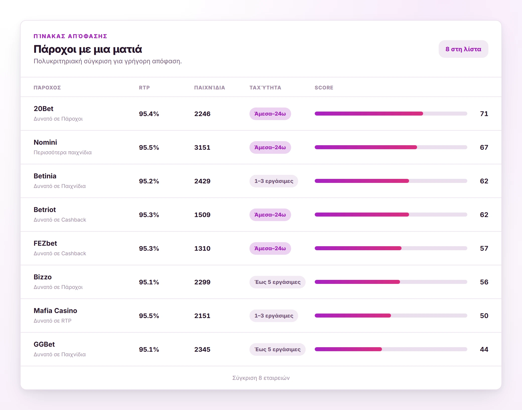Click the games count 2246
522x410 pixels.
click(x=202, y=114)
